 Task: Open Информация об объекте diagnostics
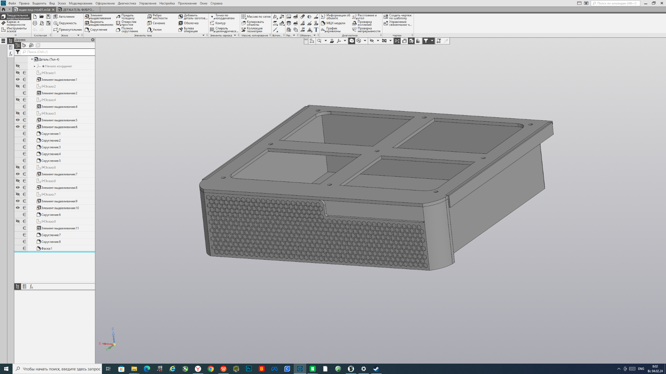point(335,17)
